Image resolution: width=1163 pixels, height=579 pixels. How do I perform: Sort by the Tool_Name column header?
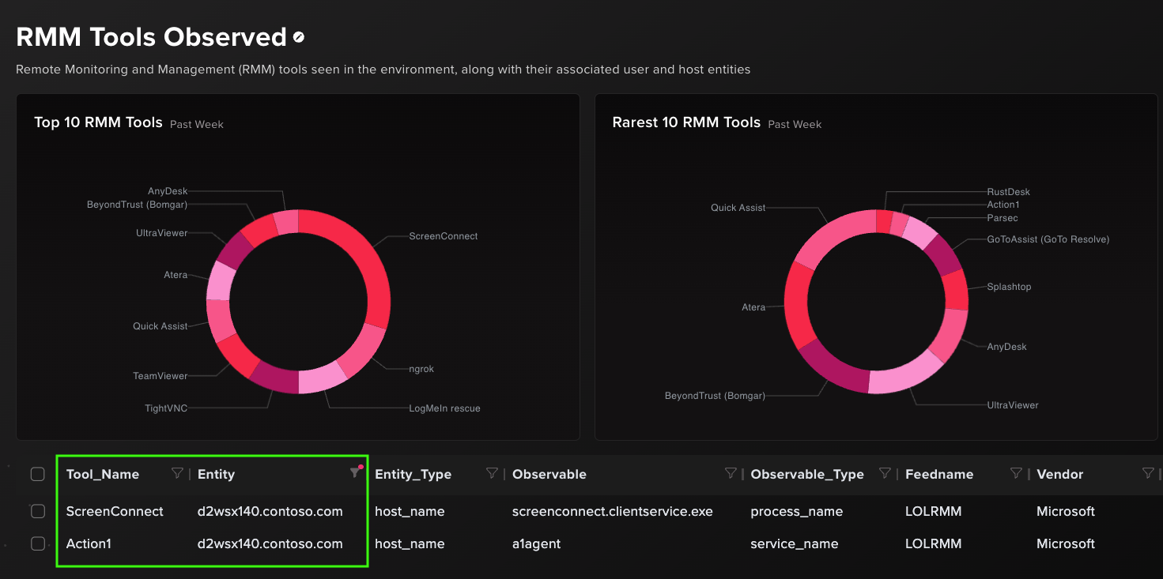point(103,474)
